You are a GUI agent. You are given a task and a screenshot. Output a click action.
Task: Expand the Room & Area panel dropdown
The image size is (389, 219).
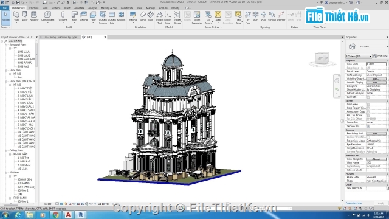(213, 27)
